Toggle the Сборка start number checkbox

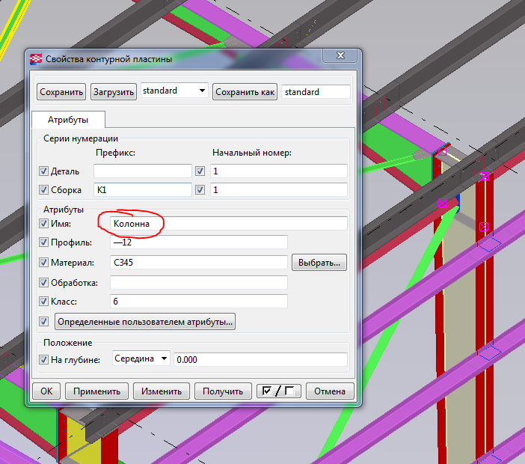pos(200,190)
